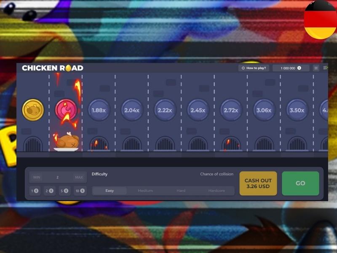This screenshot has height=253, width=337.
Task: Choose Medium difficulty
Action: click(145, 191)
